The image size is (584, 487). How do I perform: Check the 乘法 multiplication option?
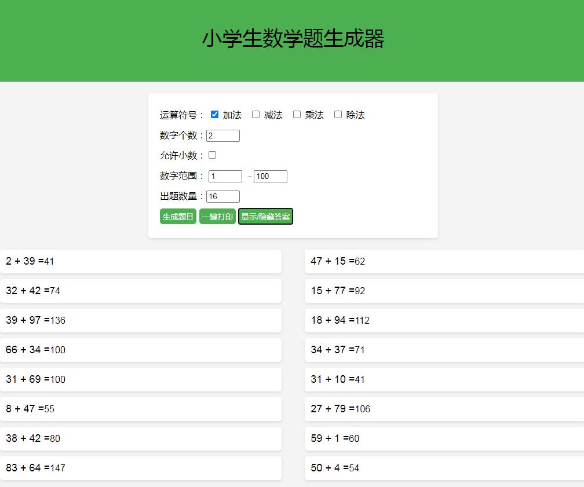[297, 114]
